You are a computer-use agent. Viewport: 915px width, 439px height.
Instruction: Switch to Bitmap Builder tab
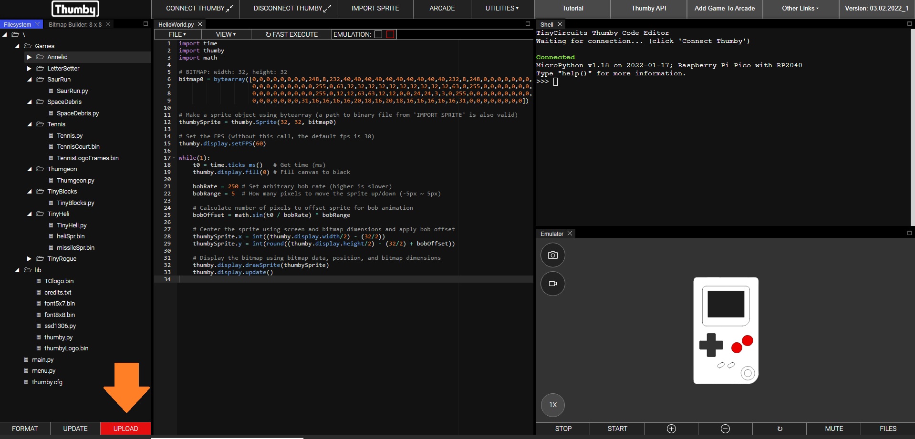pos(75,24)
